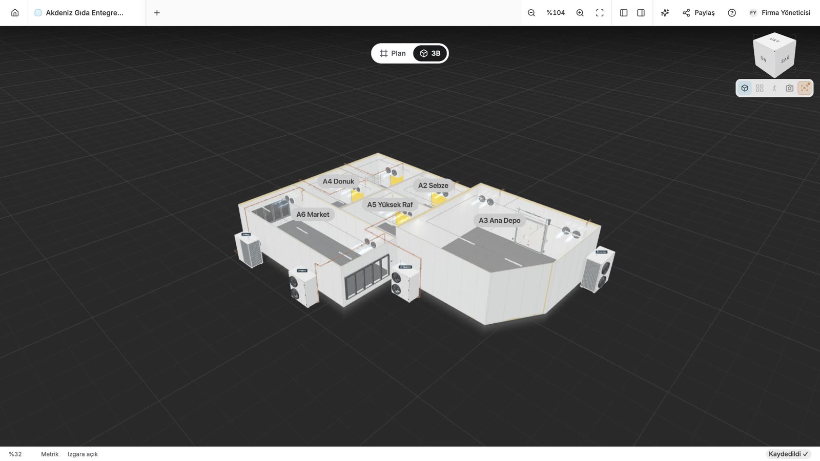Take a snapshot with camera icon

[789, 88]
